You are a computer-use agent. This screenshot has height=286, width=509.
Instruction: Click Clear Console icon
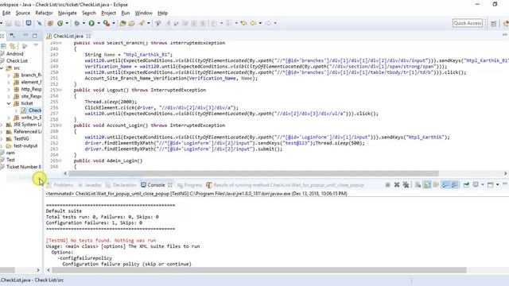(418, 185)
